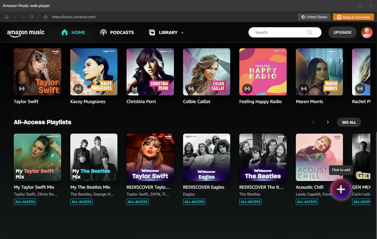This screenshot has width=377, height=239.
Task: Click the browser home icon
Action: point(7,17)
